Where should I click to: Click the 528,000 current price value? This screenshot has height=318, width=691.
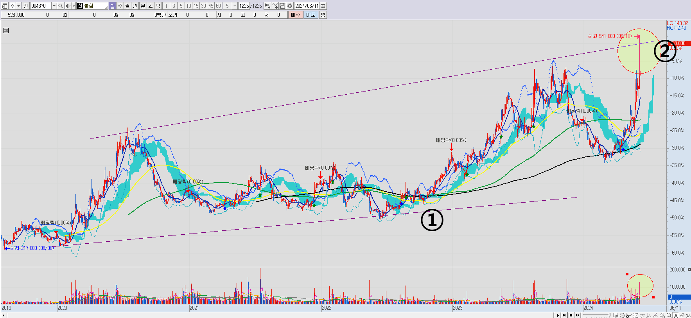coord(16,15)
